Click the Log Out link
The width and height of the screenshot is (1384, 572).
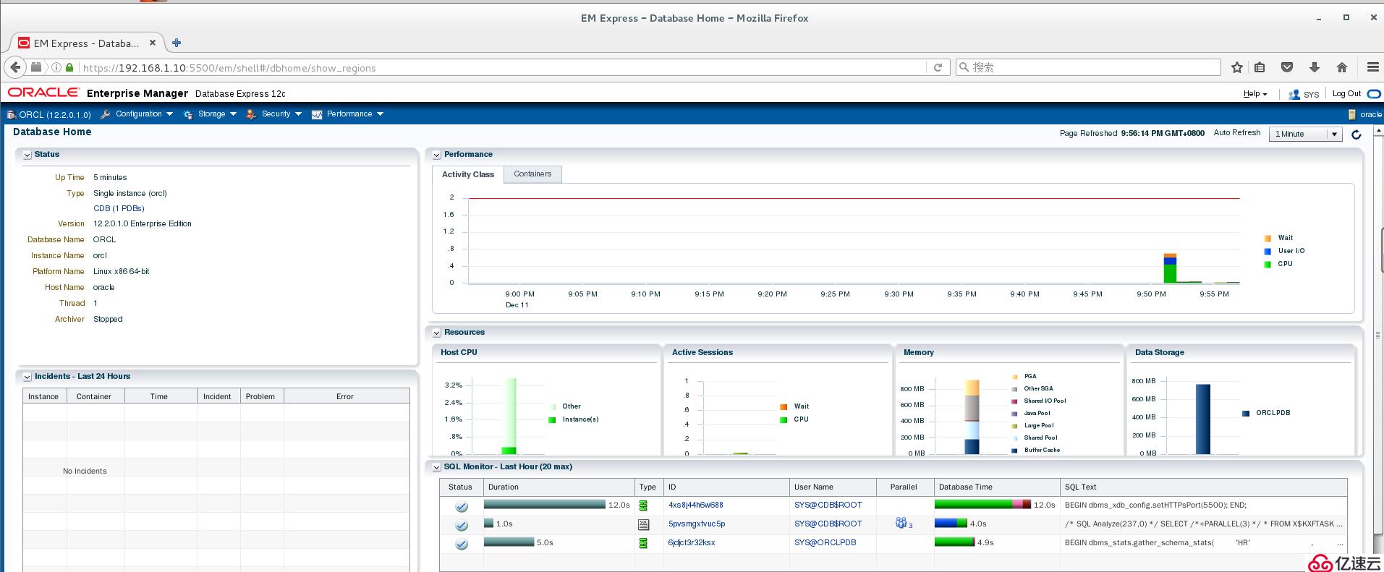click(1346, 94)
